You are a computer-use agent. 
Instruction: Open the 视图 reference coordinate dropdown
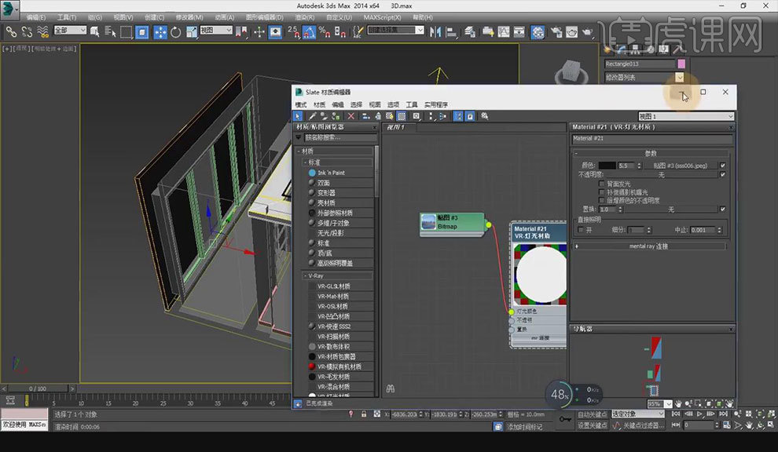pyautogui.click(x=216, y=31)
